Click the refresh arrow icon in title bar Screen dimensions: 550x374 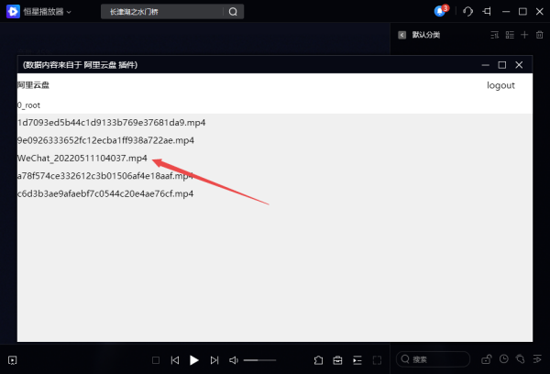pos(467,12)
